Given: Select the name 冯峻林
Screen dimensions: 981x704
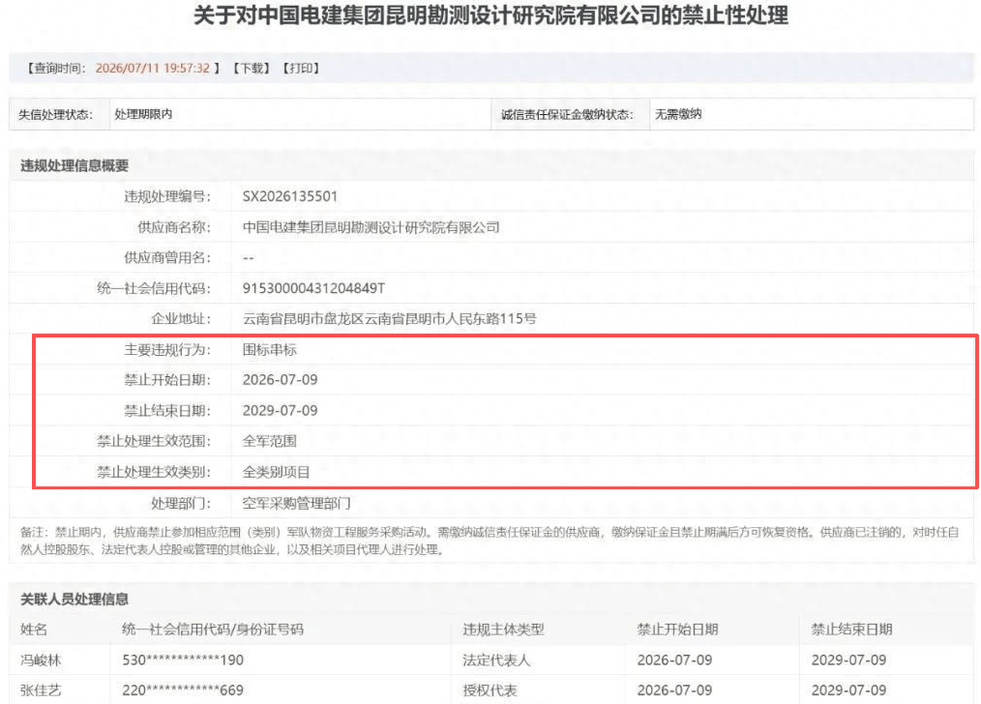Looking at the screenshot, I should coord(41,660).
